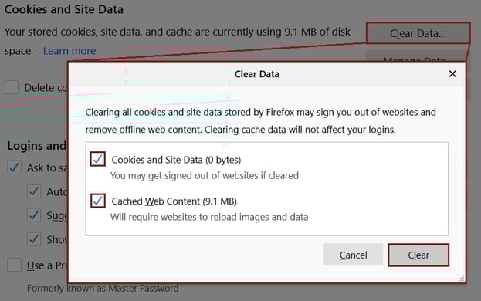Uncheck Cookies and Site Data checkbox
481x301 pixels.
(98, 159)
